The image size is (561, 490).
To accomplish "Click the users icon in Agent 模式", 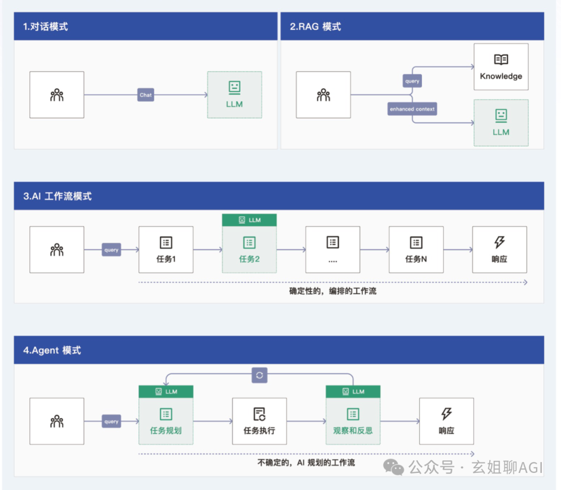I will (57, 421).
